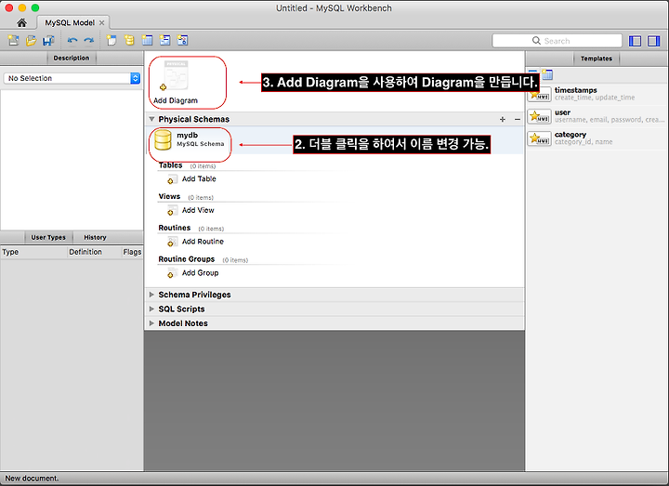Click the Add Routine icon
This screenshot has height=486, width=669.
tap(171, 242)
